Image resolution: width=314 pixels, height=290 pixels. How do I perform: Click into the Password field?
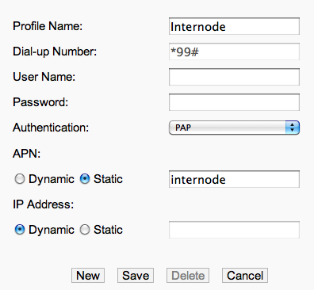234,102
